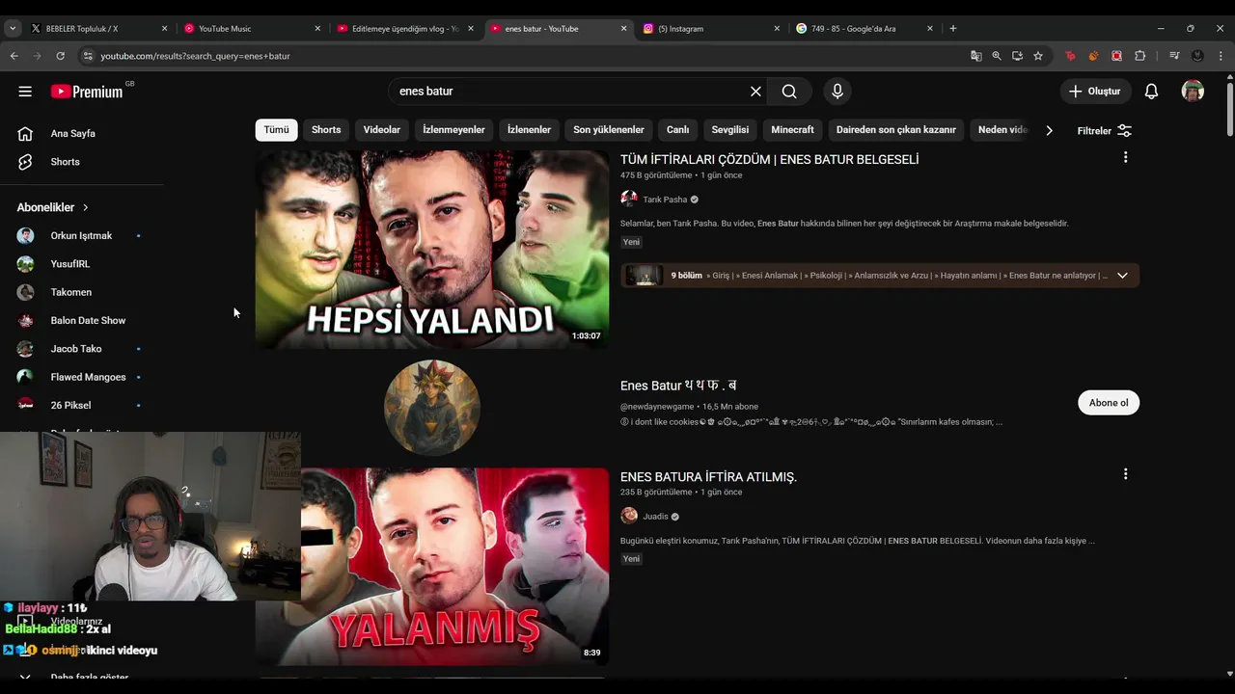The width and height of the screenshot is (1235, 694).
Task: Expand the Abonelikler subscriptions section
Action: click(x=53, y=207)
